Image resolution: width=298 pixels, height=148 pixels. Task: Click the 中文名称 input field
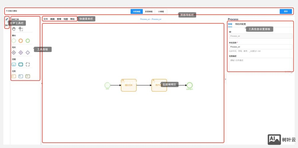tap(260, 47)
